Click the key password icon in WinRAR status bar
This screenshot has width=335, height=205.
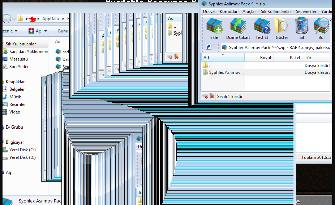coord(212,96)
